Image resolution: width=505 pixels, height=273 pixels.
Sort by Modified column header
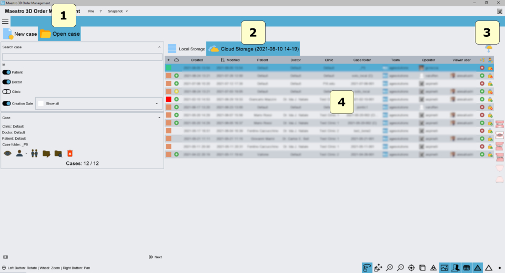230,60
